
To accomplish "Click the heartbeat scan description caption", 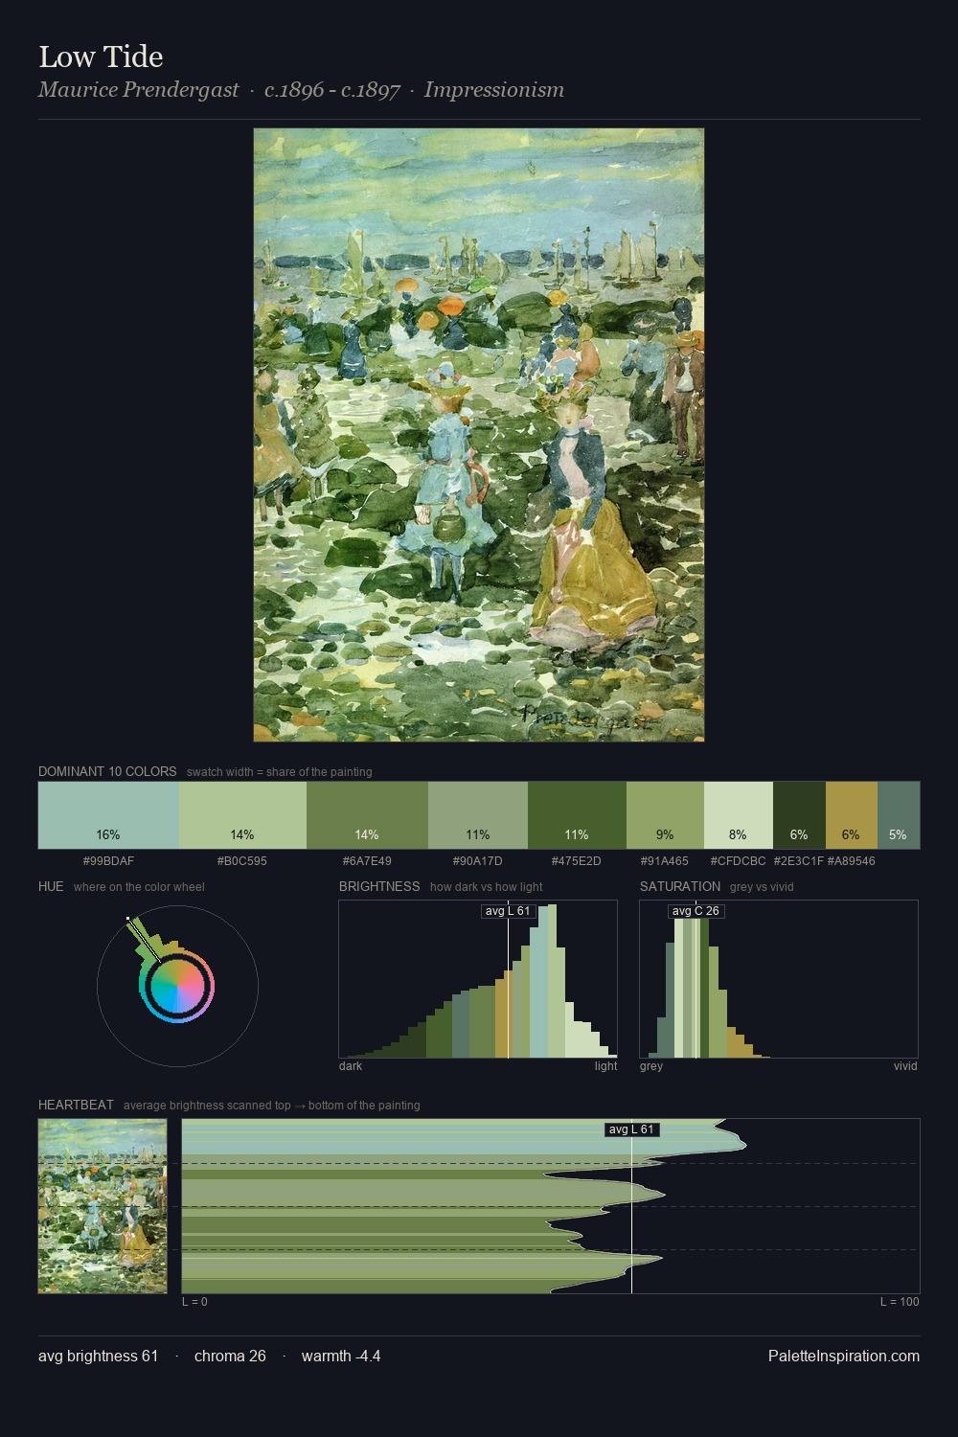I will pyautogui.click(x=271, y=1106).
